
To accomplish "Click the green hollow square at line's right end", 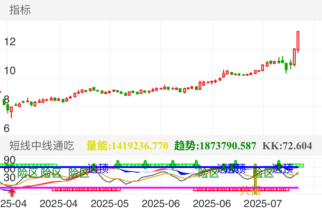I will (x=301, y=165).
